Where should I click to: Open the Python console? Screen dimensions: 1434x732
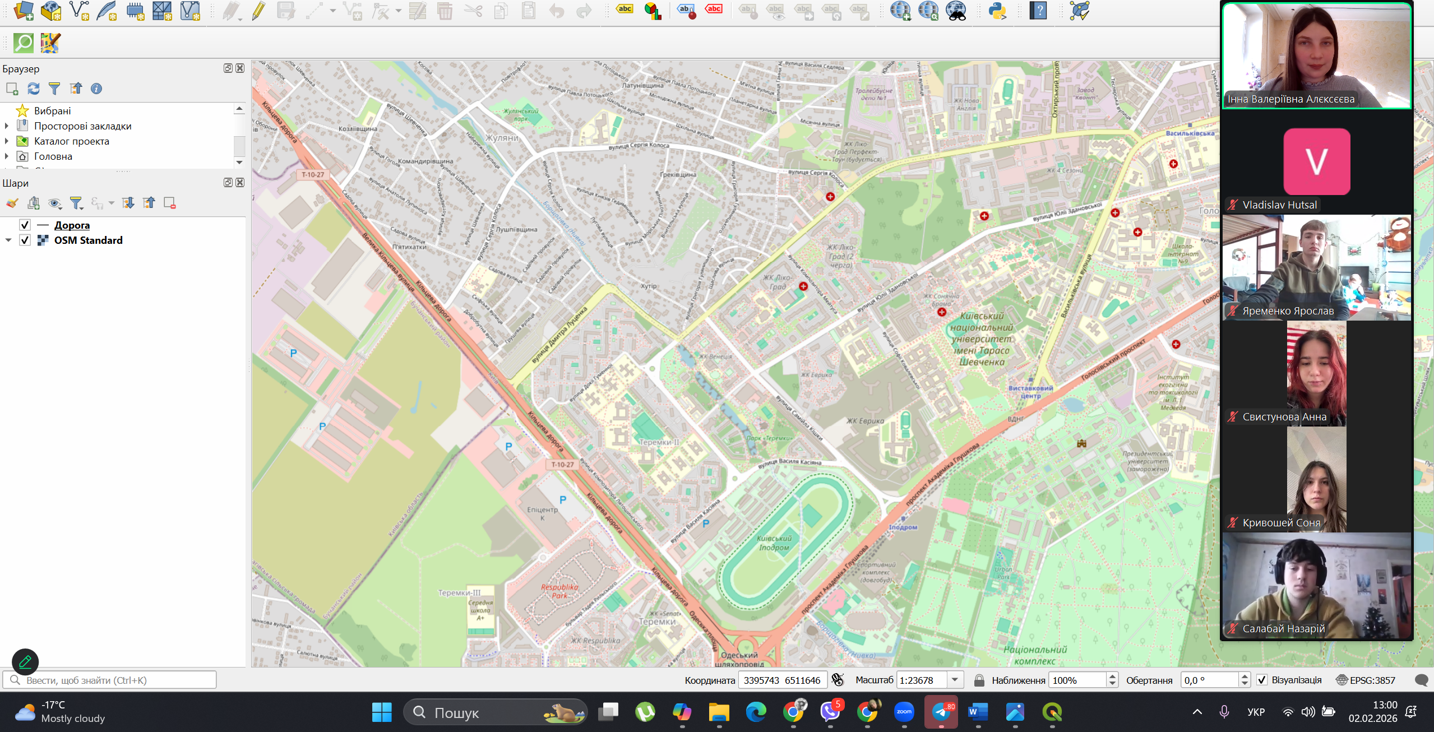(997, 11)
